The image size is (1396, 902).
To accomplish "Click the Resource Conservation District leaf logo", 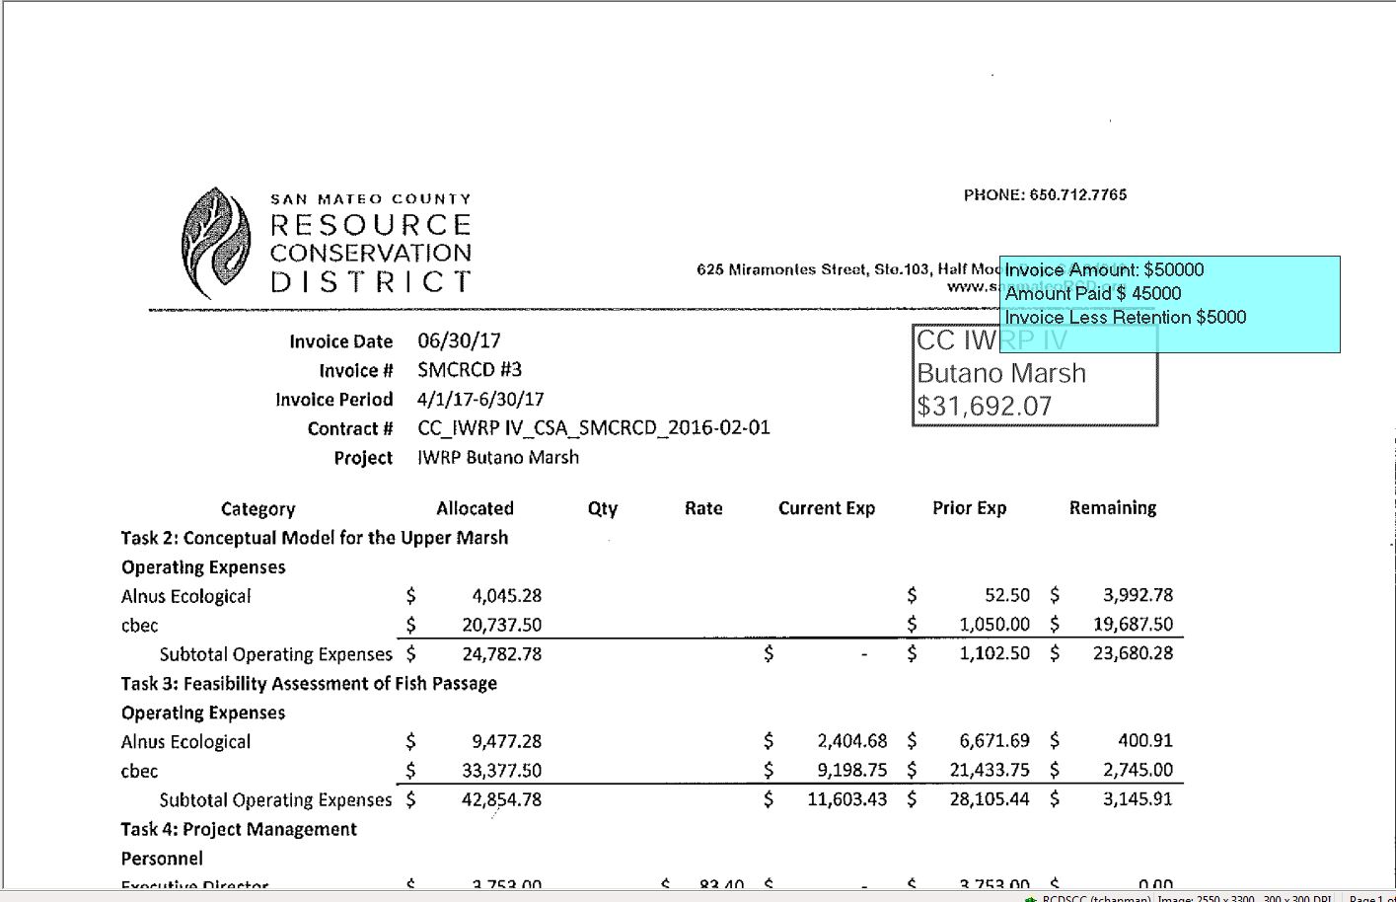I will [x=216, y=242].
